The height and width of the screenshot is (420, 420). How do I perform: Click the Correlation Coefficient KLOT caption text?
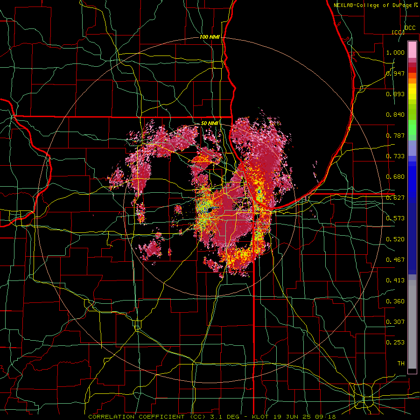coord(212,417)
